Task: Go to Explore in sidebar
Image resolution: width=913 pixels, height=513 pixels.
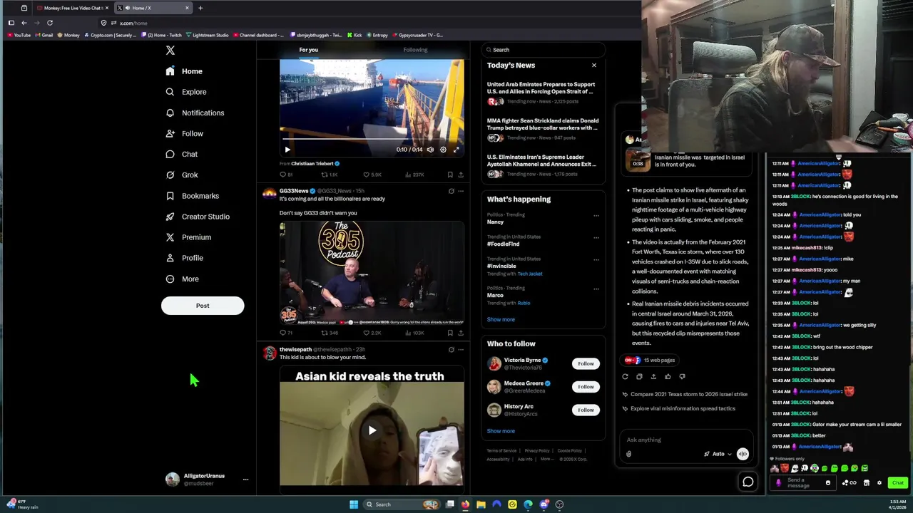Action: (185, 92)
